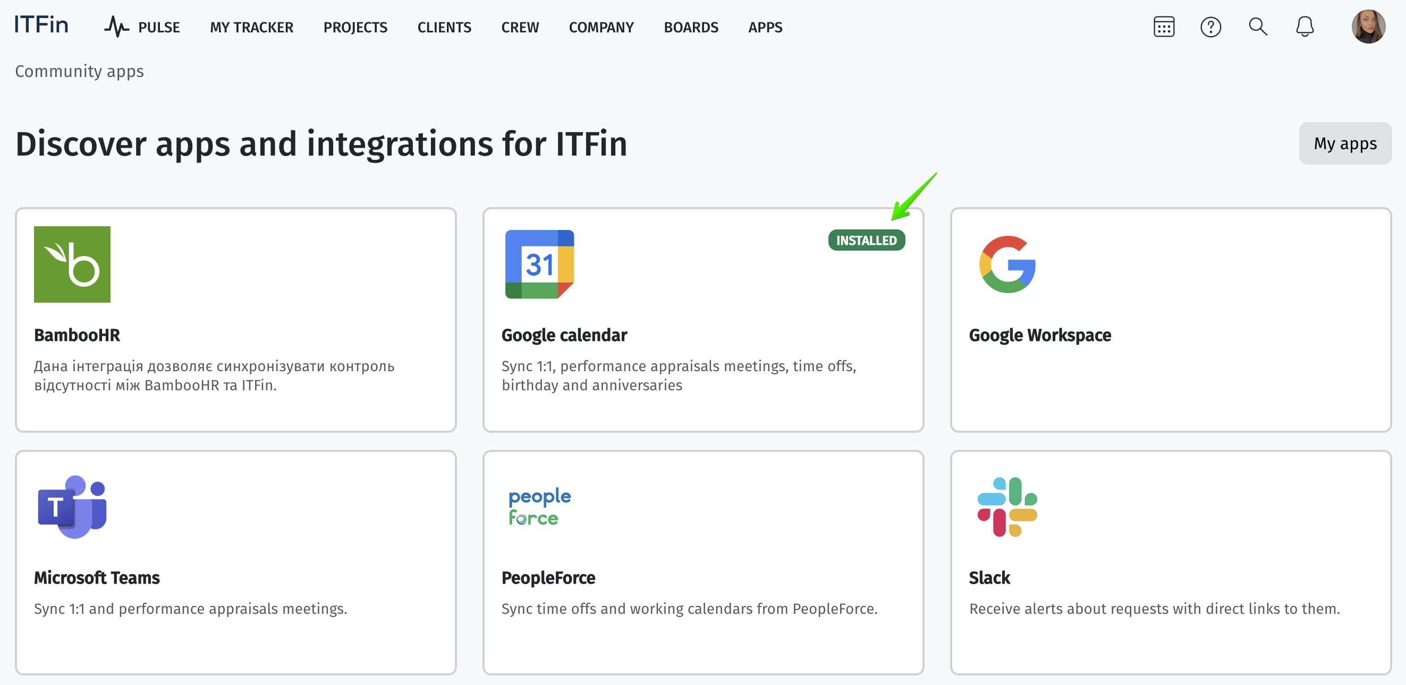This screenshot has width=1406, height=685.
Task: Open the CREW menu
Action: (520, 27)
